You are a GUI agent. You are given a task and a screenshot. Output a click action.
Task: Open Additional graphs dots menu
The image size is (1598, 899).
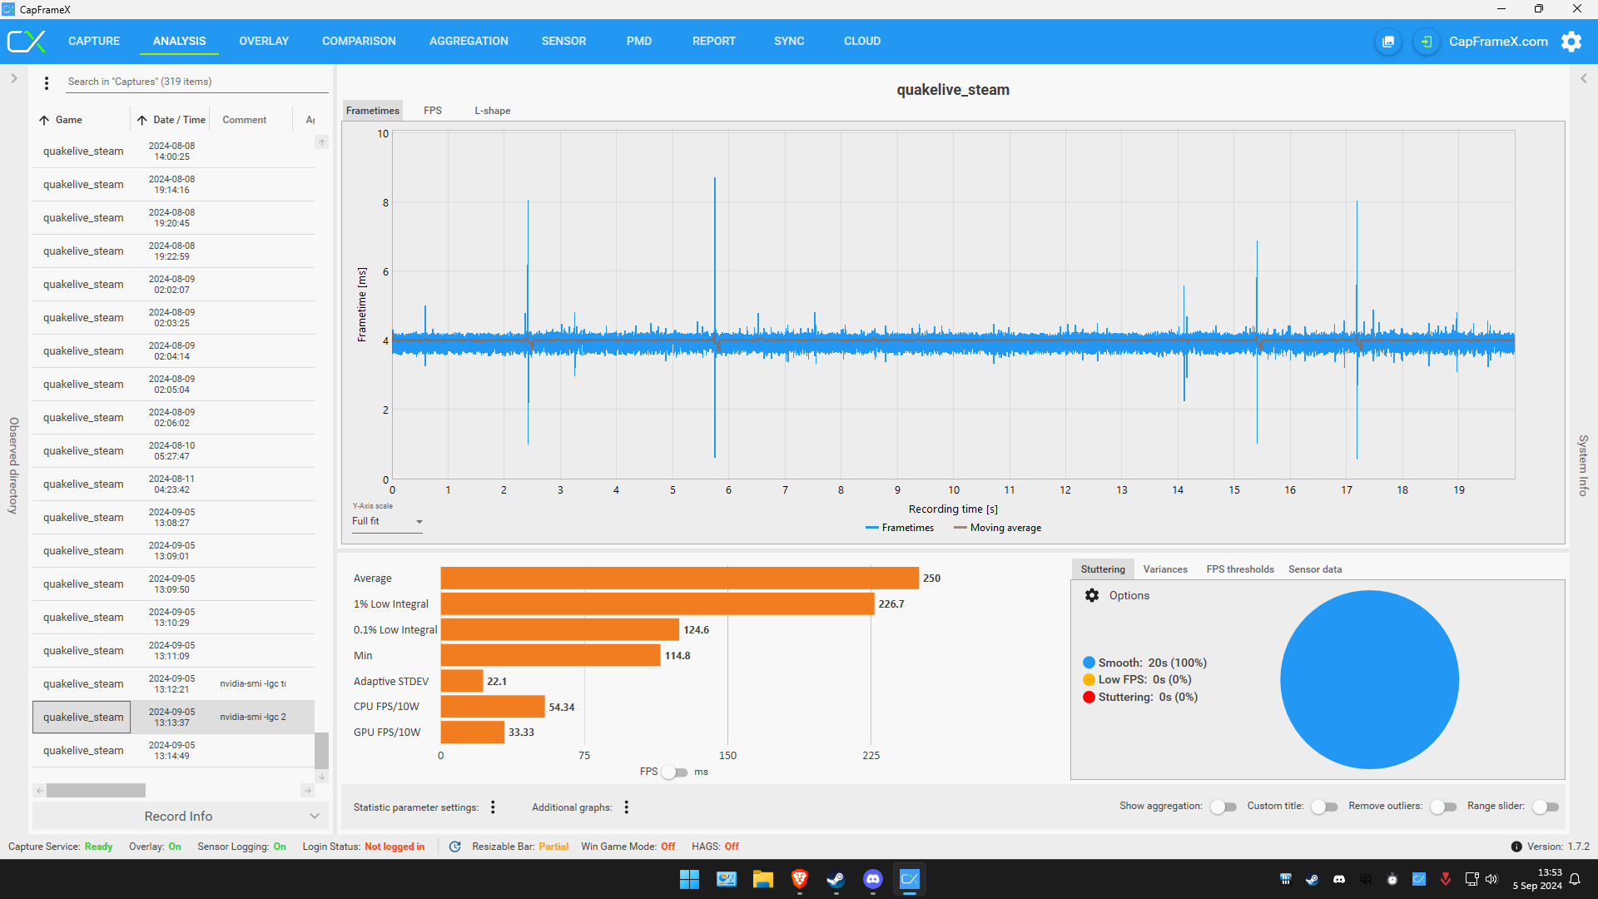pyautogui.click(x=627, y=807)
